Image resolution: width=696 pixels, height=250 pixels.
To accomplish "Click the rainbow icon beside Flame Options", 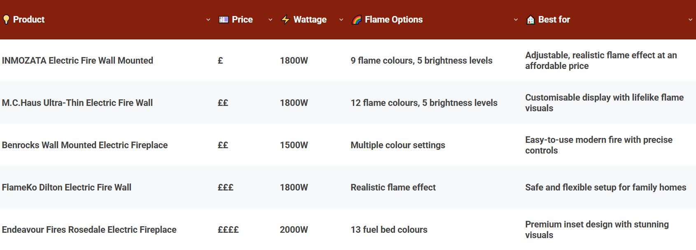I will (356, 19).
